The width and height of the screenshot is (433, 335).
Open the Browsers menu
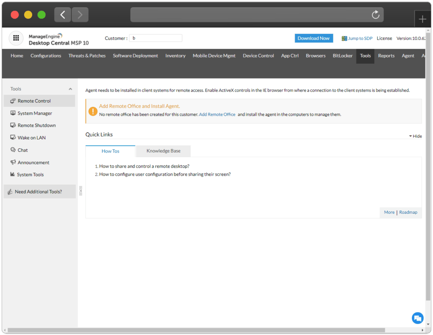[315, 56]
